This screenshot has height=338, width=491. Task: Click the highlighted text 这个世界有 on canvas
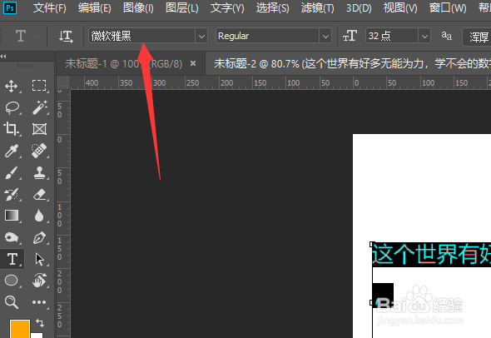(432, 254)
